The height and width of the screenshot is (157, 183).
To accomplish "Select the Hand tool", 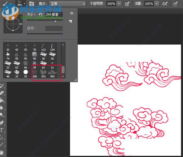I will (2, 152).
